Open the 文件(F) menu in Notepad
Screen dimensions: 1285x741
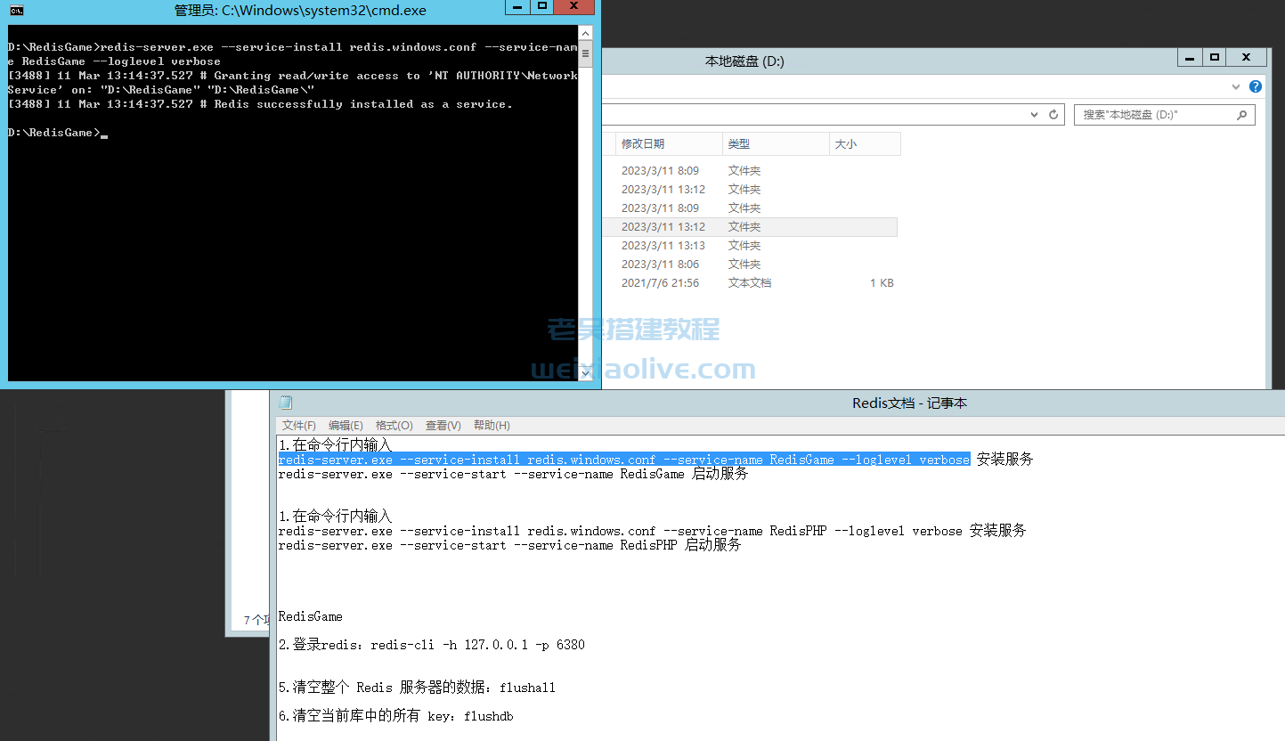(298, 425)
